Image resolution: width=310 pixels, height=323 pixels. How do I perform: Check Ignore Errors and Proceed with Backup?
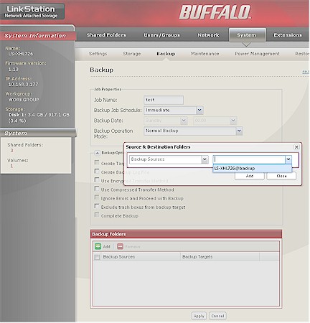pos(97,197)
